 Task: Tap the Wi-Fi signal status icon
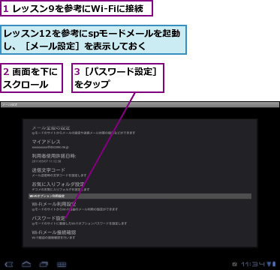tap(269, 264)
